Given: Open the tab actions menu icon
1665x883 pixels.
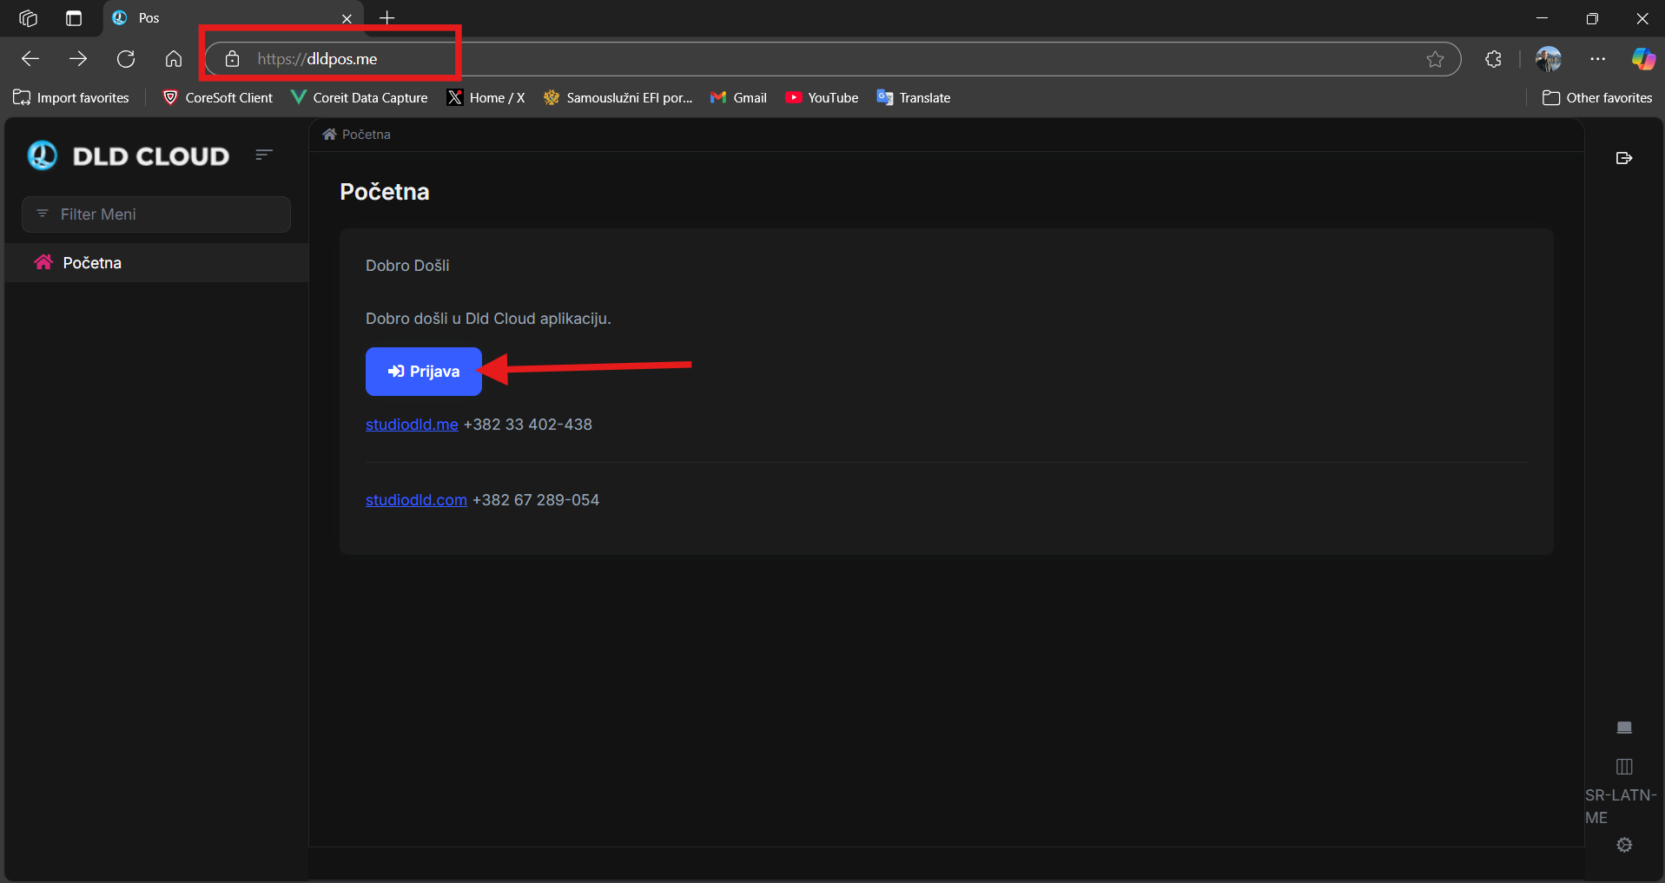Looking at the screenshot, I should (74, 18).
